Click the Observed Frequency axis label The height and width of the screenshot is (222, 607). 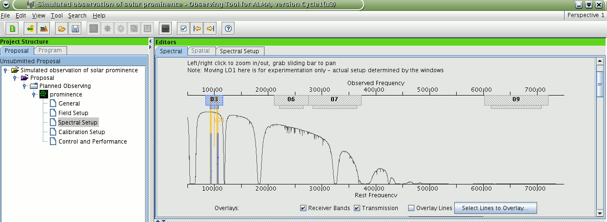(376, 83)
